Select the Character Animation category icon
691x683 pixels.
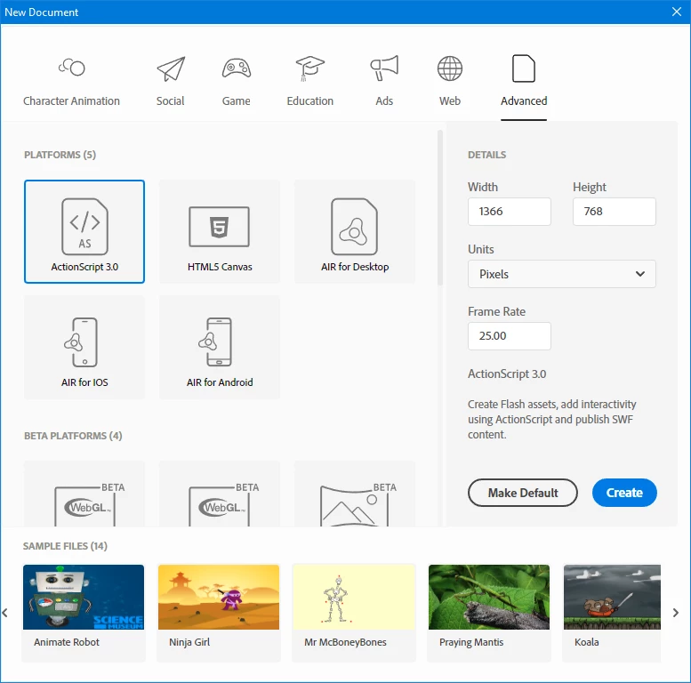72,68
